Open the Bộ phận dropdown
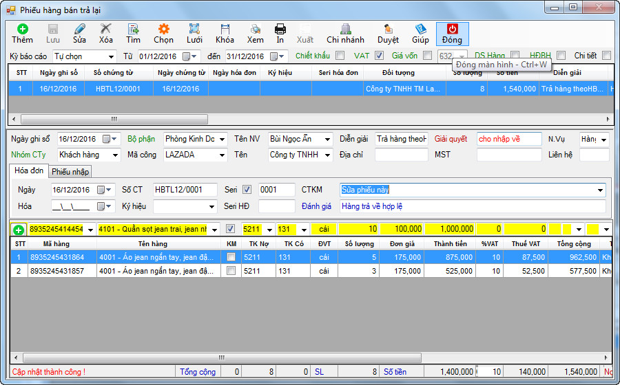Viewport: 620px width, 385px height. point(223,140)
